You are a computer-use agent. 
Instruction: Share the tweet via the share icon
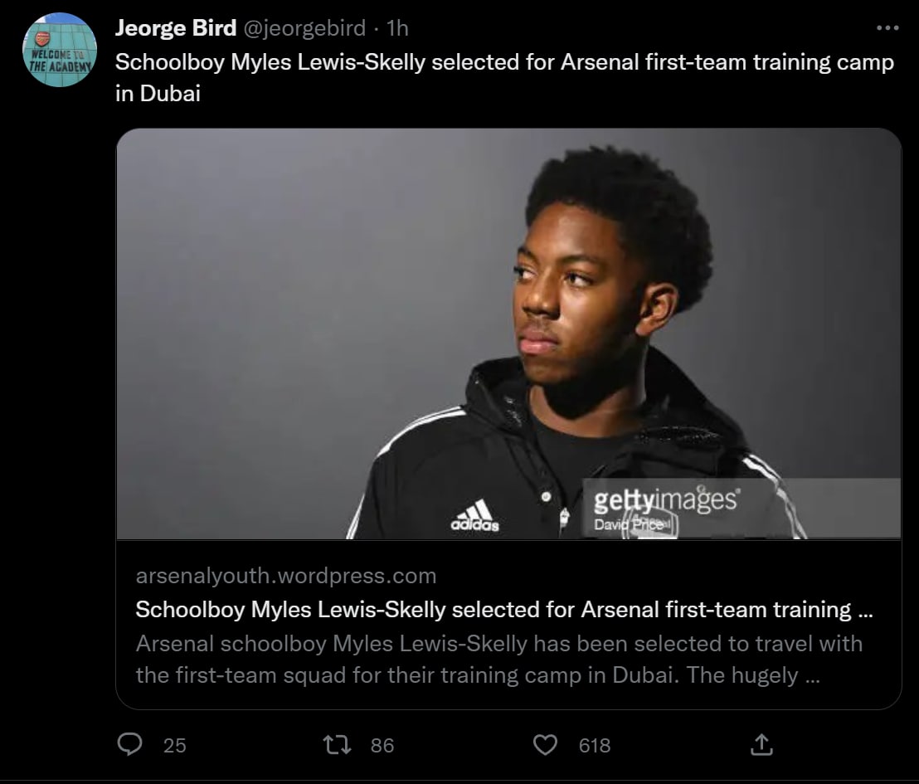761,745
